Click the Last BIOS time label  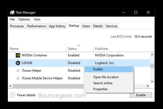click(121, 37)
